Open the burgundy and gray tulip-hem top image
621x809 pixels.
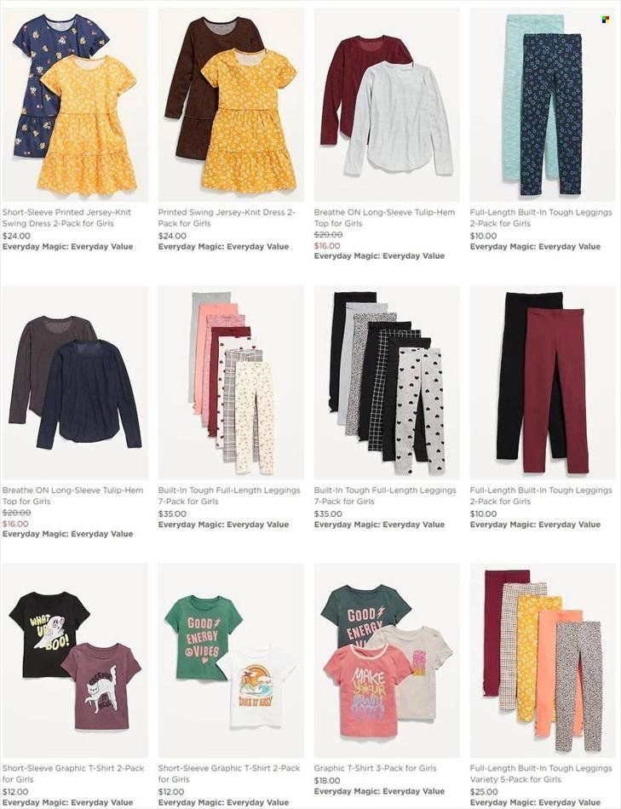point(387,105)
